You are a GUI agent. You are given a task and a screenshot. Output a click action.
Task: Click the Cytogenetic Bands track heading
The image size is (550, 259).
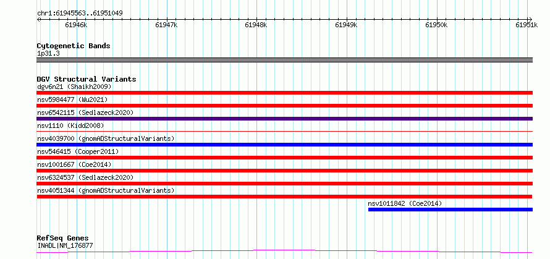74,46
